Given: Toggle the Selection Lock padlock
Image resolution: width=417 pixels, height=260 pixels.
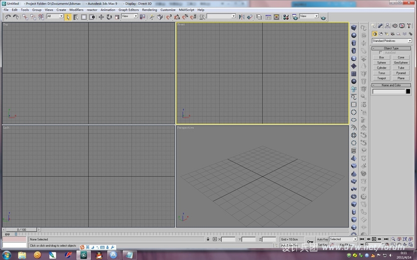Looking at the screenshot, I should pos(208,239).
